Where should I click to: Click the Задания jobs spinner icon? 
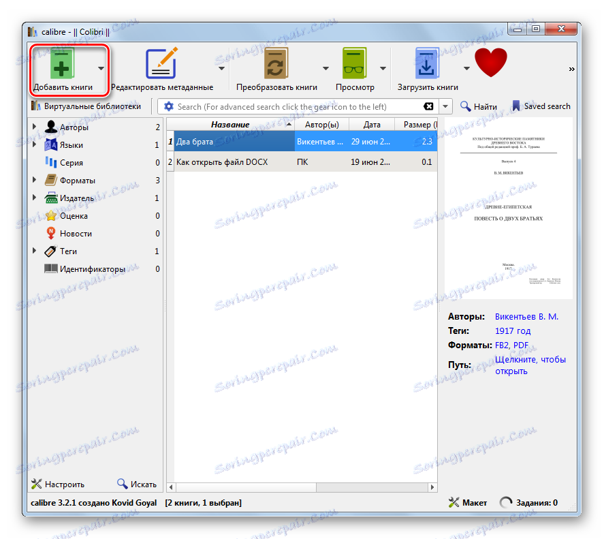[x=506, y=502]
